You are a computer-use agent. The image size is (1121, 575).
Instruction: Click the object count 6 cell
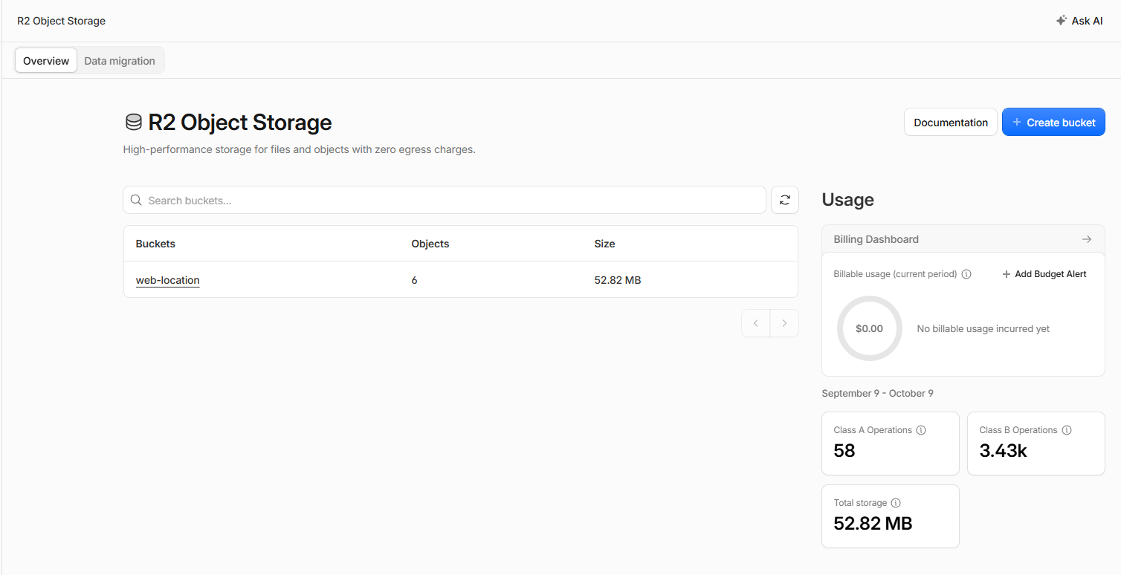pos(415,280)
